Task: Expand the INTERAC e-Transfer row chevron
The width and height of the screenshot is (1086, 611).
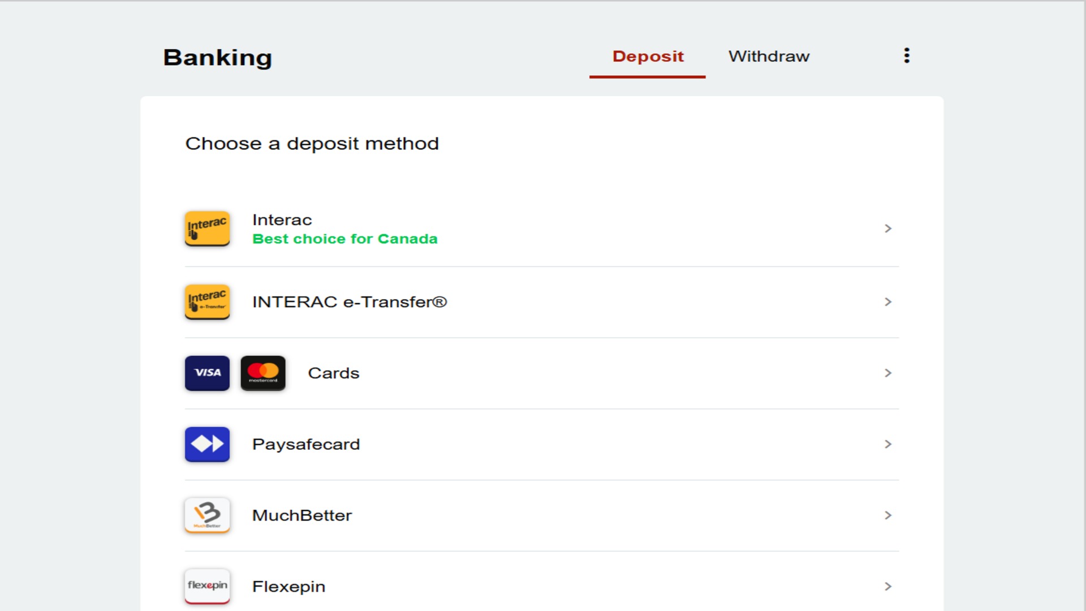Action: point(888,302)
